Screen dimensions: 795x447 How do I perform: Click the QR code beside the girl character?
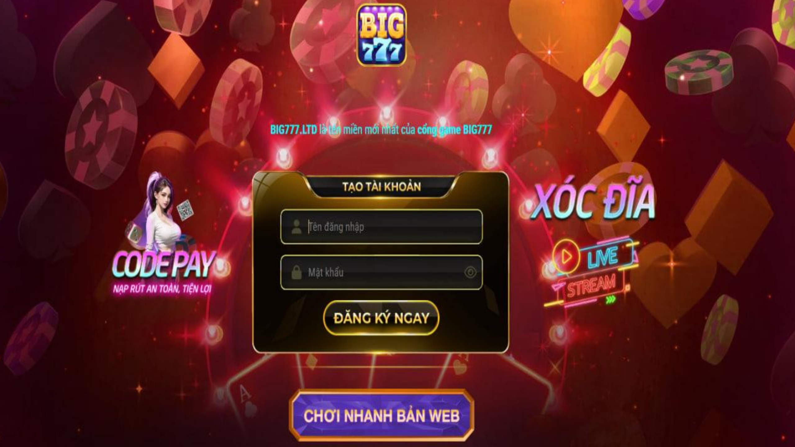click(x=185, y=209)
